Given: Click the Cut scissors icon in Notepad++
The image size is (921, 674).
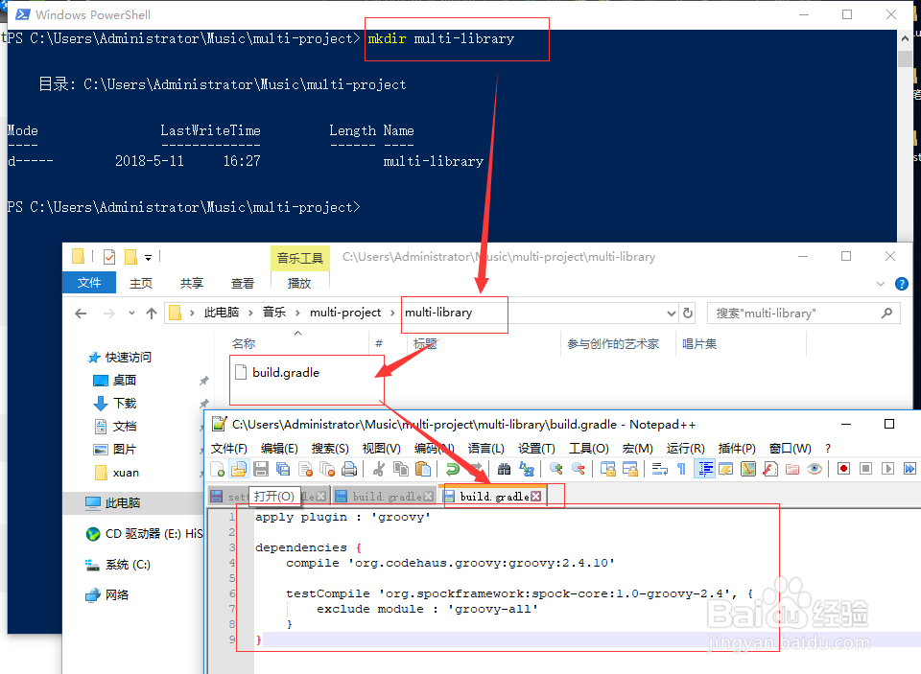Looking at the screenshot, I should pos(379,469).
